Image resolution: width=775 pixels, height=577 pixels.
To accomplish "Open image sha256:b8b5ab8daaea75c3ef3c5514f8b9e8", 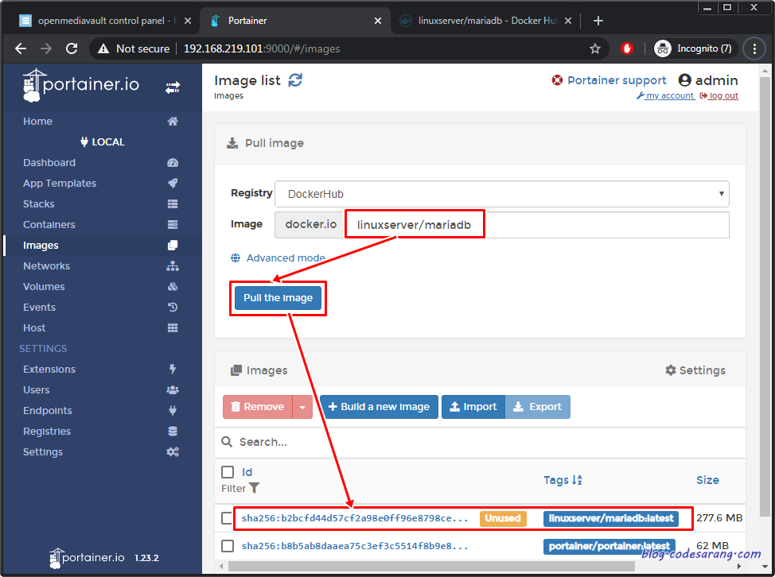I will pyautogui.click(x=355, y=546).
